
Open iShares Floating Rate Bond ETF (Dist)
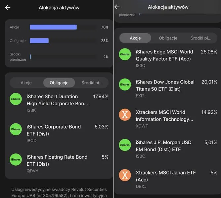coord(59,163)
